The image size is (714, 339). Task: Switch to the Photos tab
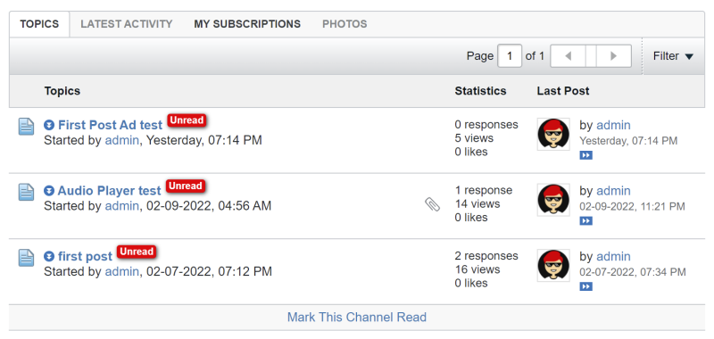[345, 24]
